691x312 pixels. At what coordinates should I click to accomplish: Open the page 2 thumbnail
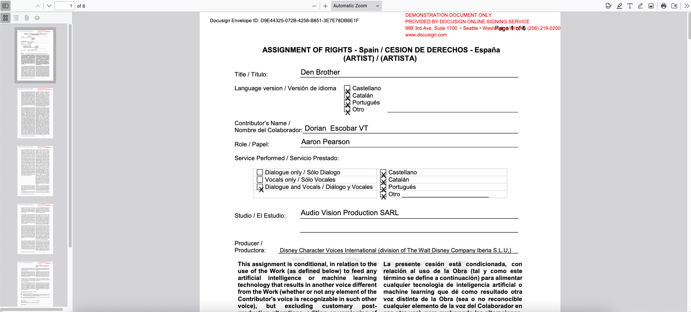coord(35,113)
